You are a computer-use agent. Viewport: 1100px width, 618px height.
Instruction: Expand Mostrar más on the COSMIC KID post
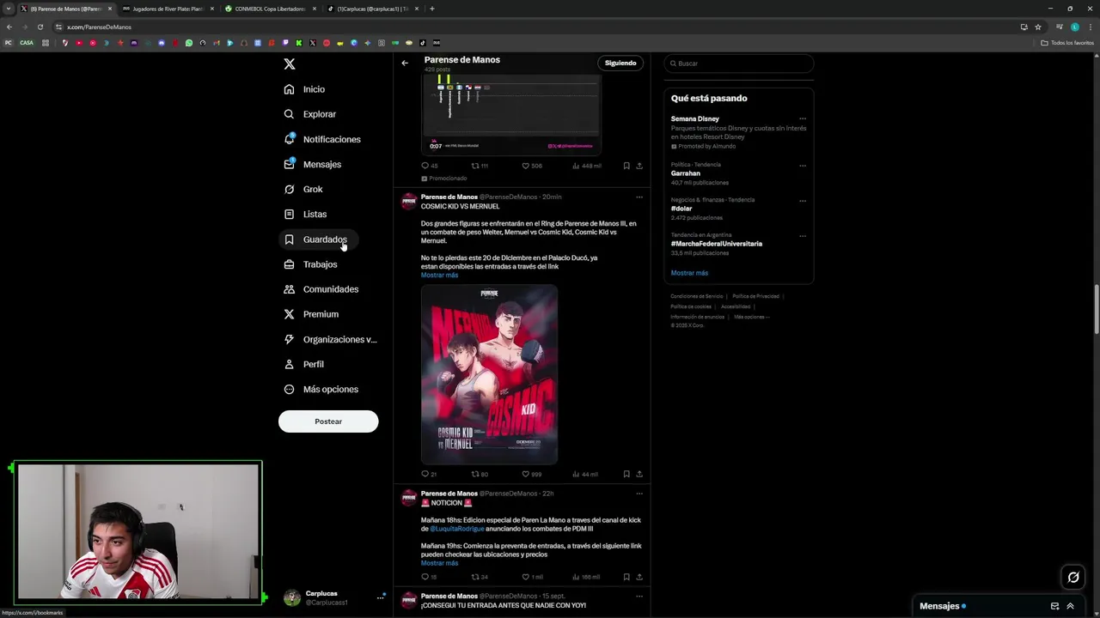[x=439, y=276]
